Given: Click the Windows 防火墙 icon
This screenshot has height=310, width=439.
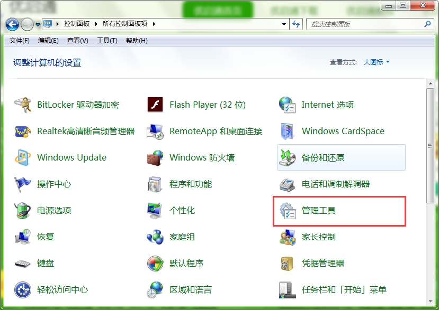Looking at the screenshot, I should coord(155,157).
